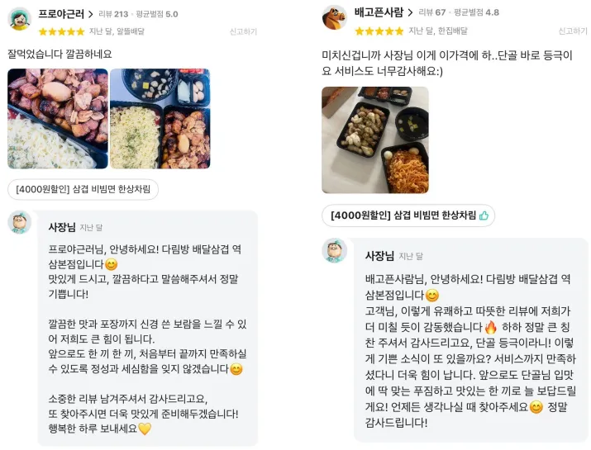Click owner reply text to 배고픈사람
The height and width of the screenshot is (450, 591).
coord(470,351)
